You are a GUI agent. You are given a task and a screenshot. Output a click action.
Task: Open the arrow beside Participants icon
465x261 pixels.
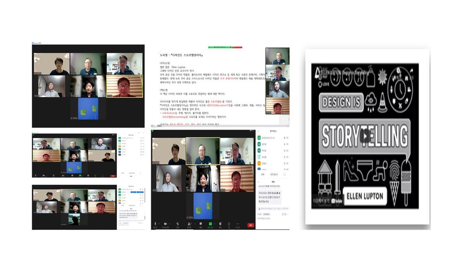(x=194, y=224)
